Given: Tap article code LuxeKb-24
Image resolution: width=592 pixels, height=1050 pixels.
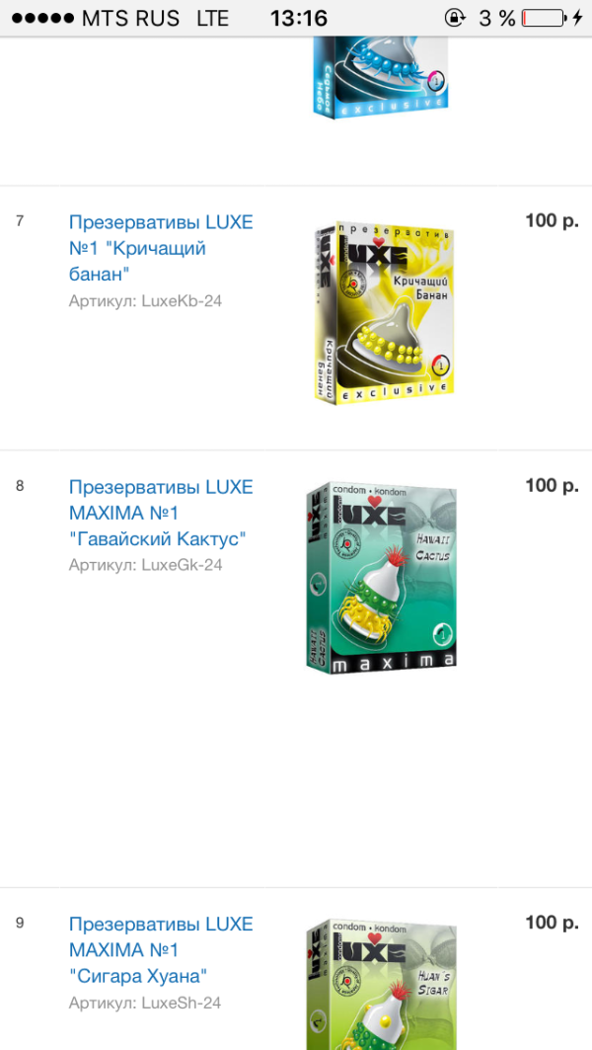Looking at the screenshot, I should [145, 301].
